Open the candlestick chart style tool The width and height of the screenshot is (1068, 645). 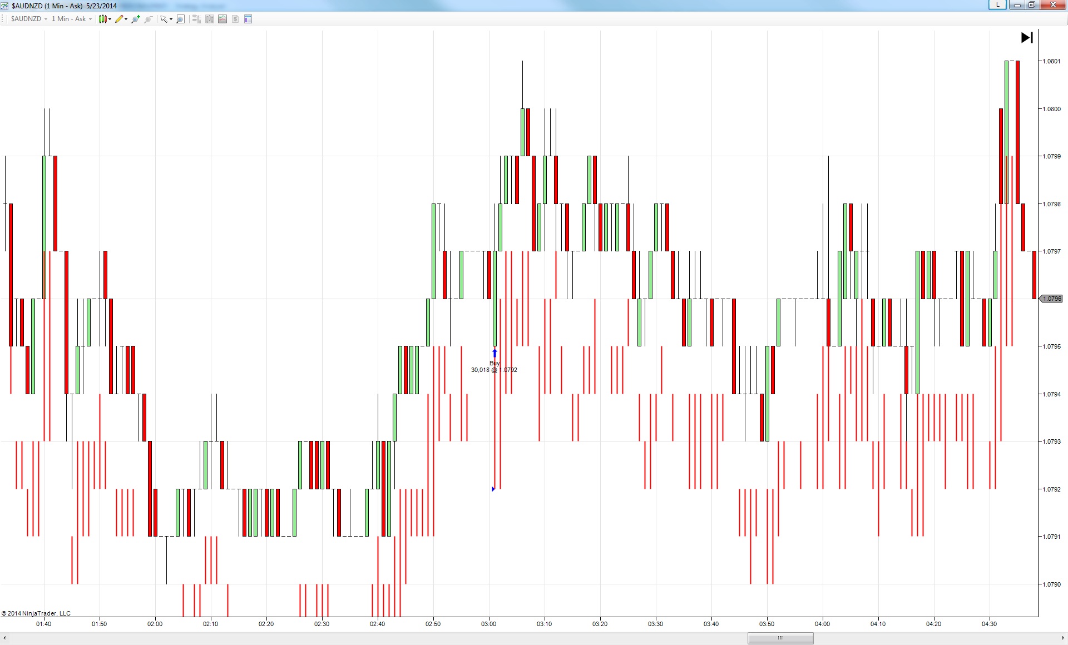(x=102, y=19)
